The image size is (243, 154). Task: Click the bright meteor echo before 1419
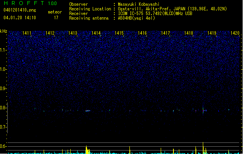pyautogui.click(x=203, y=110)
